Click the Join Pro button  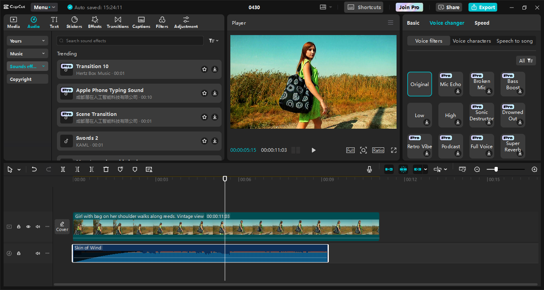click(x=409, y=7)
